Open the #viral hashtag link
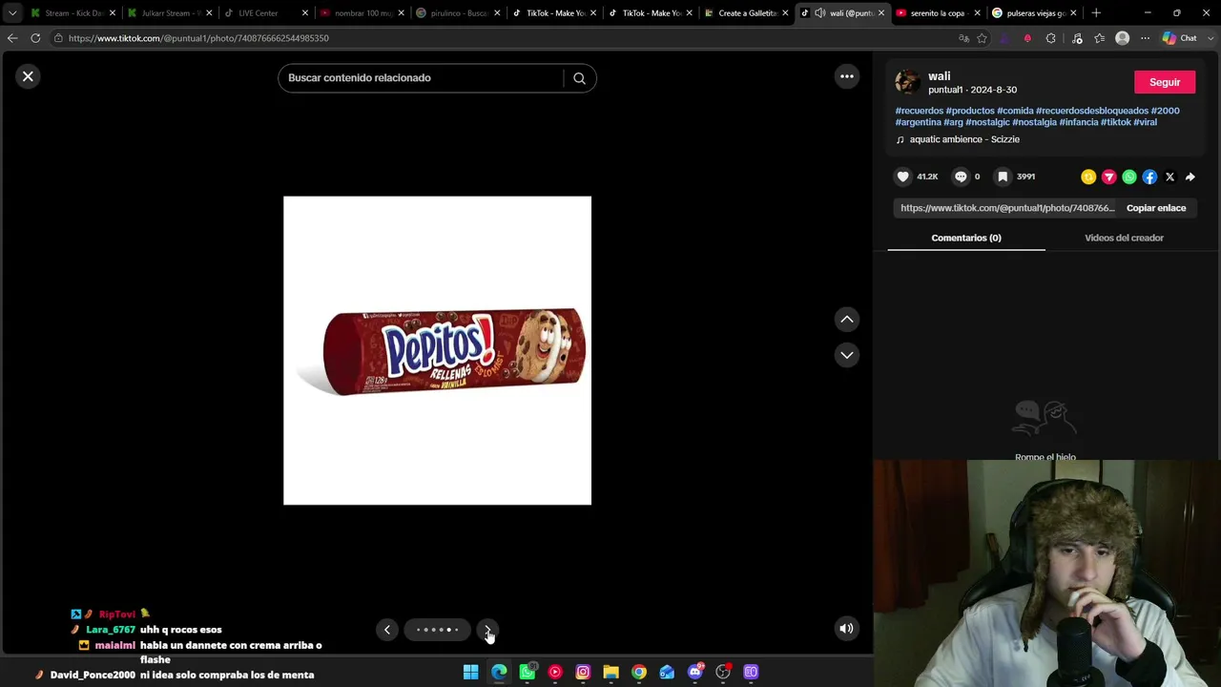Viewport: 1221px width, 687px height. coord(1145,122)
